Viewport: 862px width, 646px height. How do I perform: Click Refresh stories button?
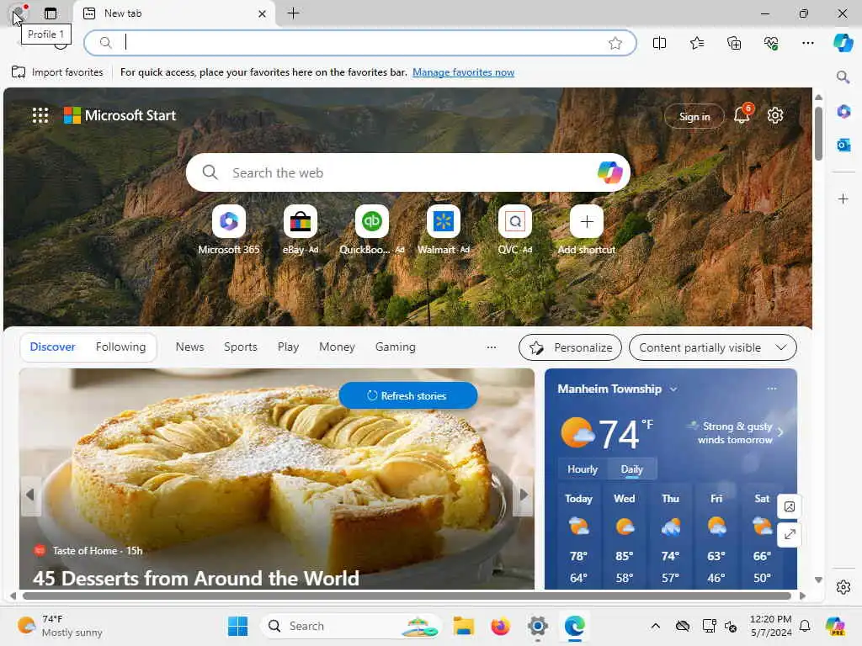[x=408, y=395]
